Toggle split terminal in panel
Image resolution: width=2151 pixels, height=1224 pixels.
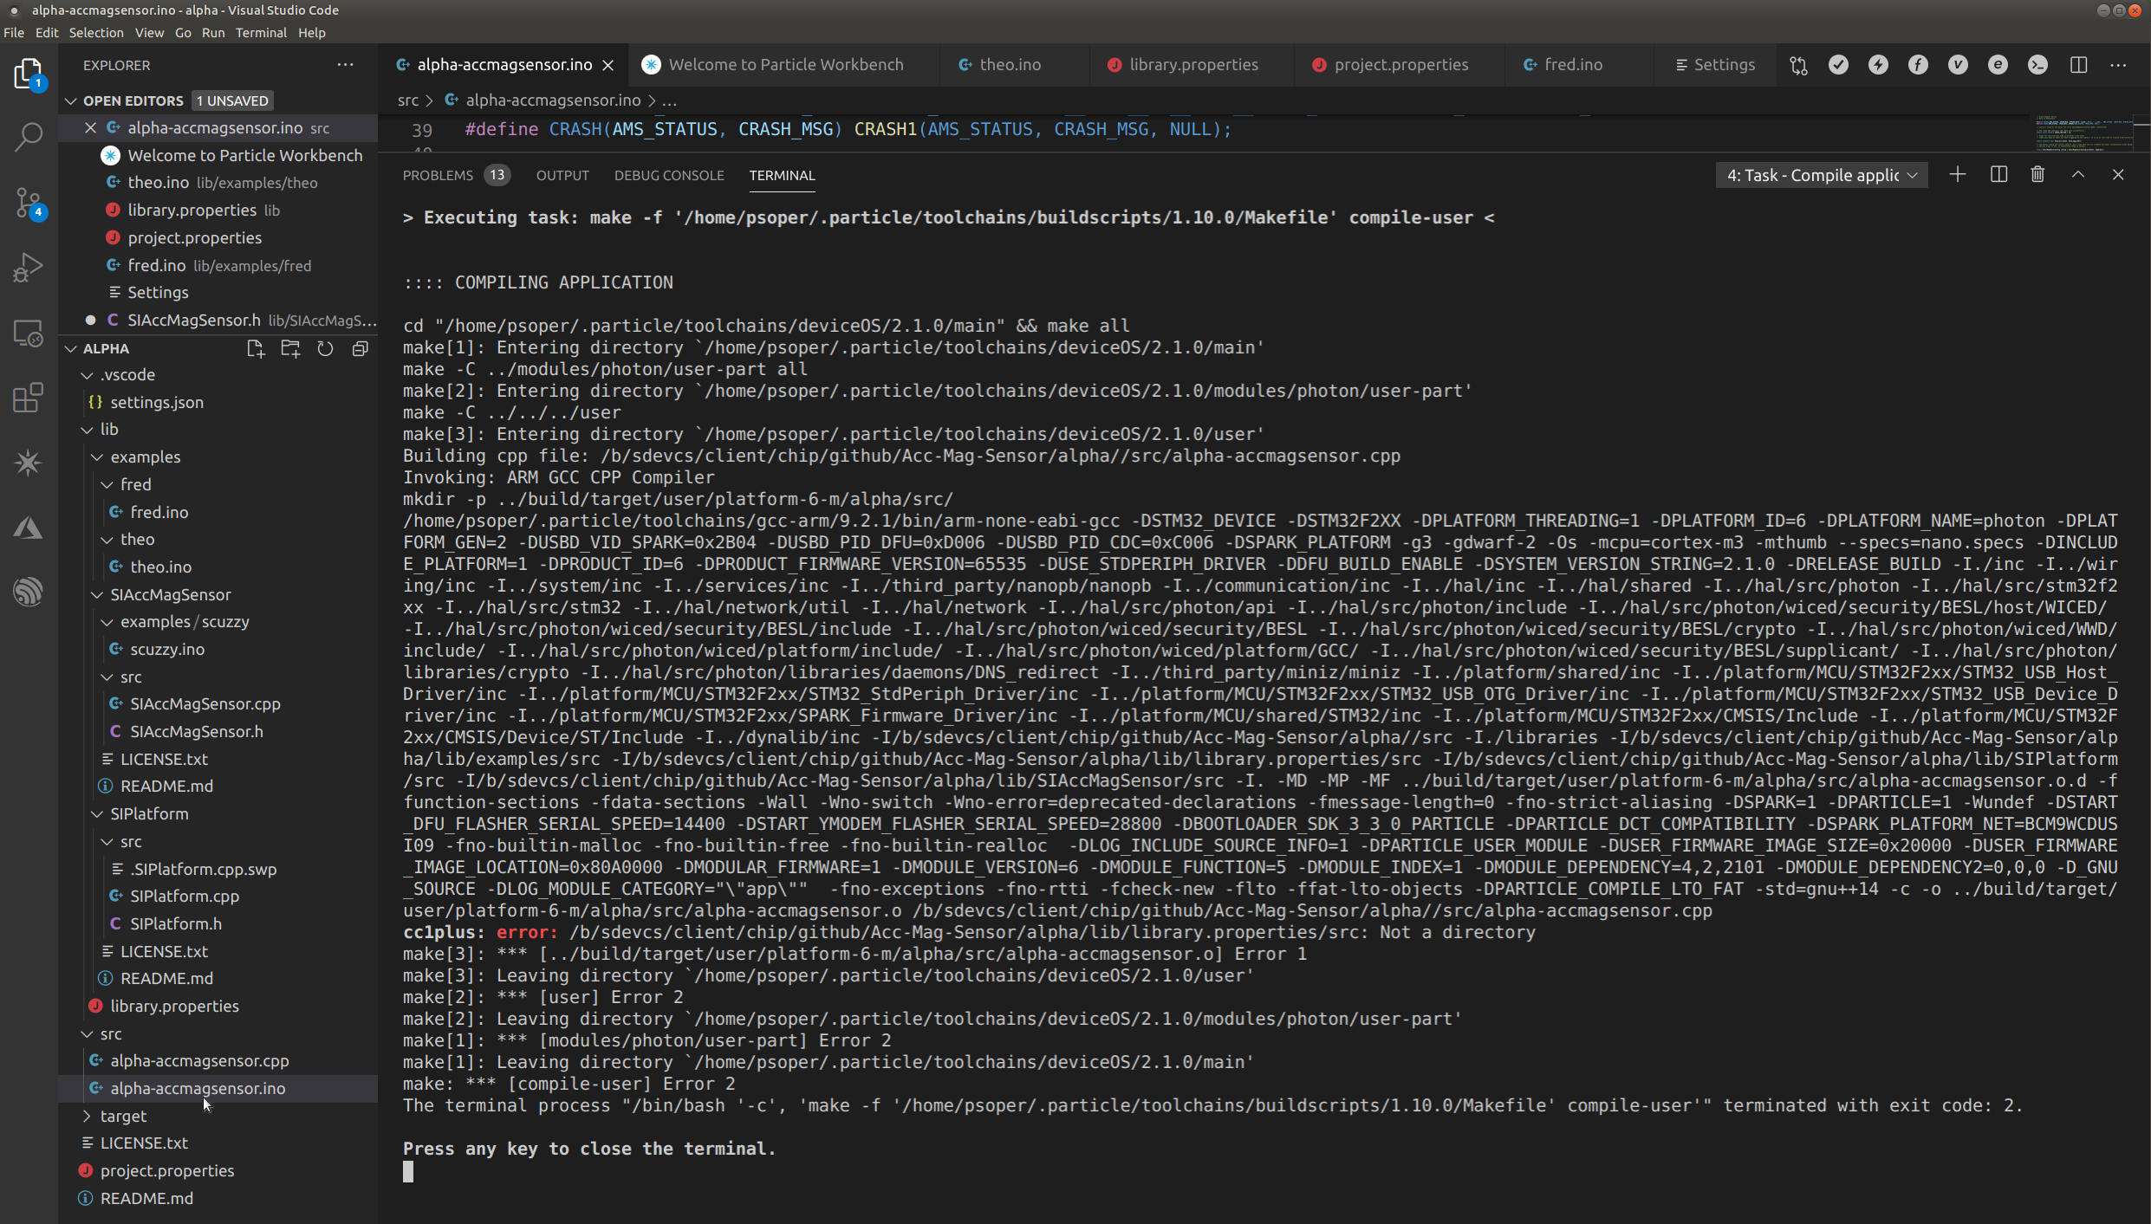(1998, 175)
